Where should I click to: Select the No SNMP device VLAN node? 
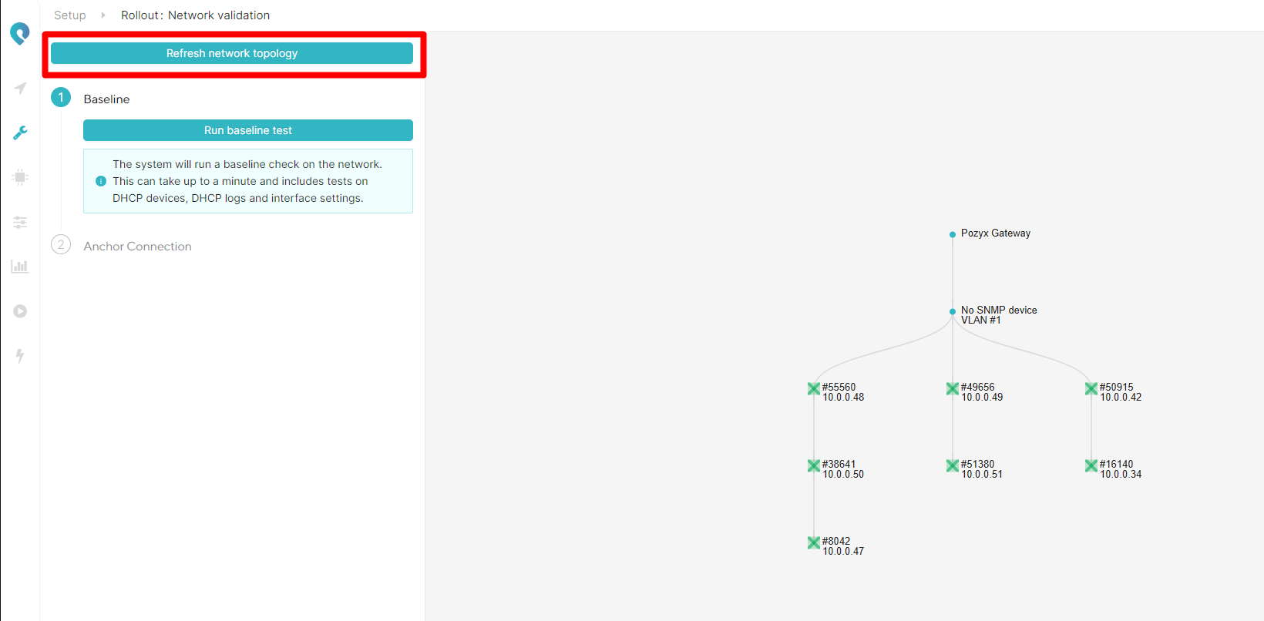pyautogui.click(x=953, y=312)
